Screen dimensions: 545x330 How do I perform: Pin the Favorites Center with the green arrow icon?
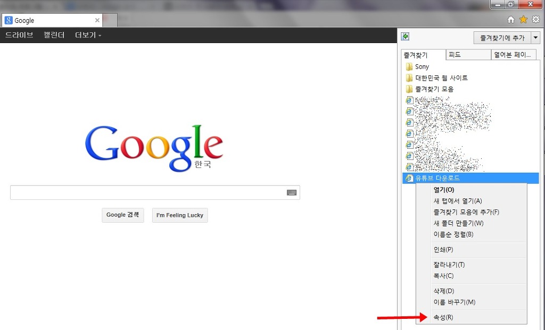click(405, 37)
